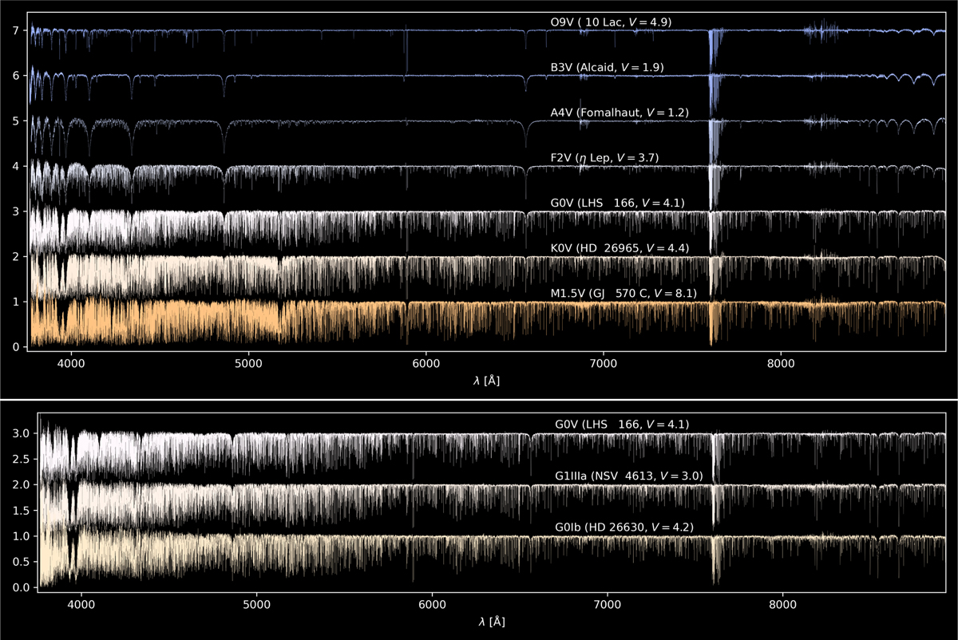Click the 0.0 tick on the bottom y-axis
This screenshot has width=958, height=640.
(x=21, y=587)
